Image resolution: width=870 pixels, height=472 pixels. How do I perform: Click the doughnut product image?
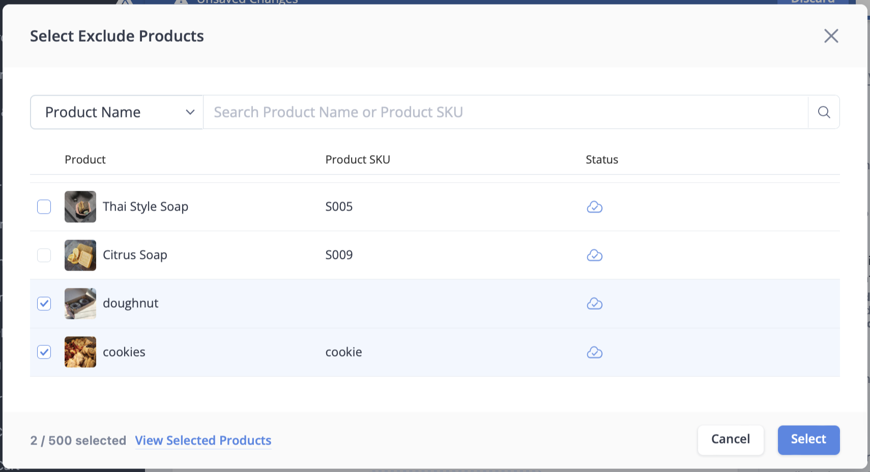[80, 304]
